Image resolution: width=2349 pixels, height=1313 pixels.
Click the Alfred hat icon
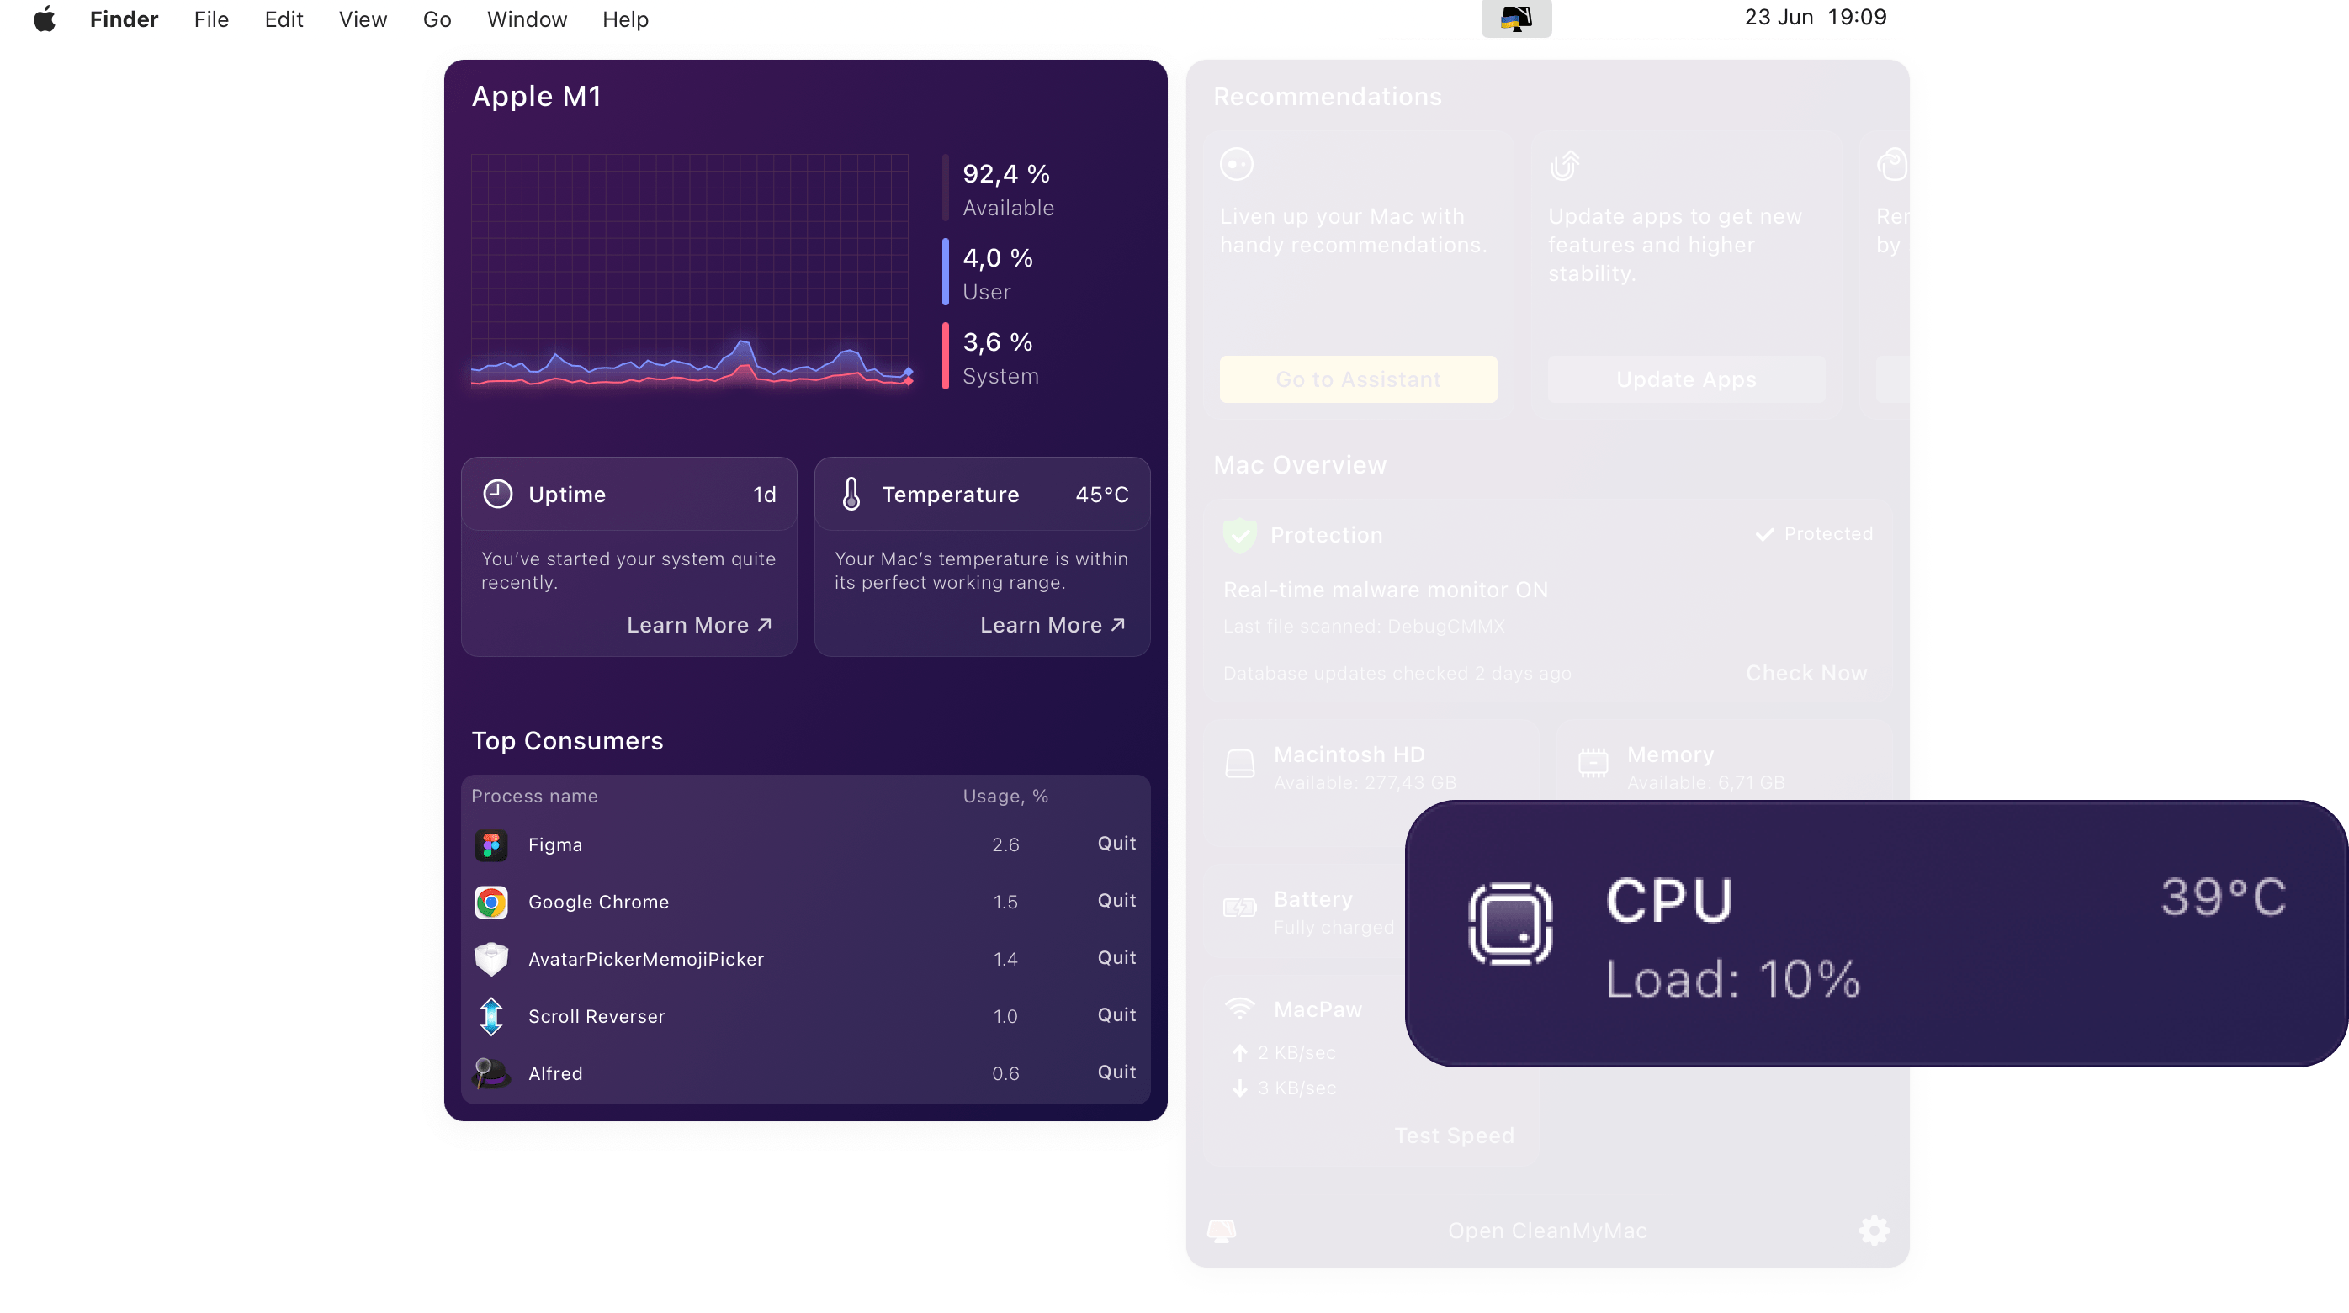490,1073
